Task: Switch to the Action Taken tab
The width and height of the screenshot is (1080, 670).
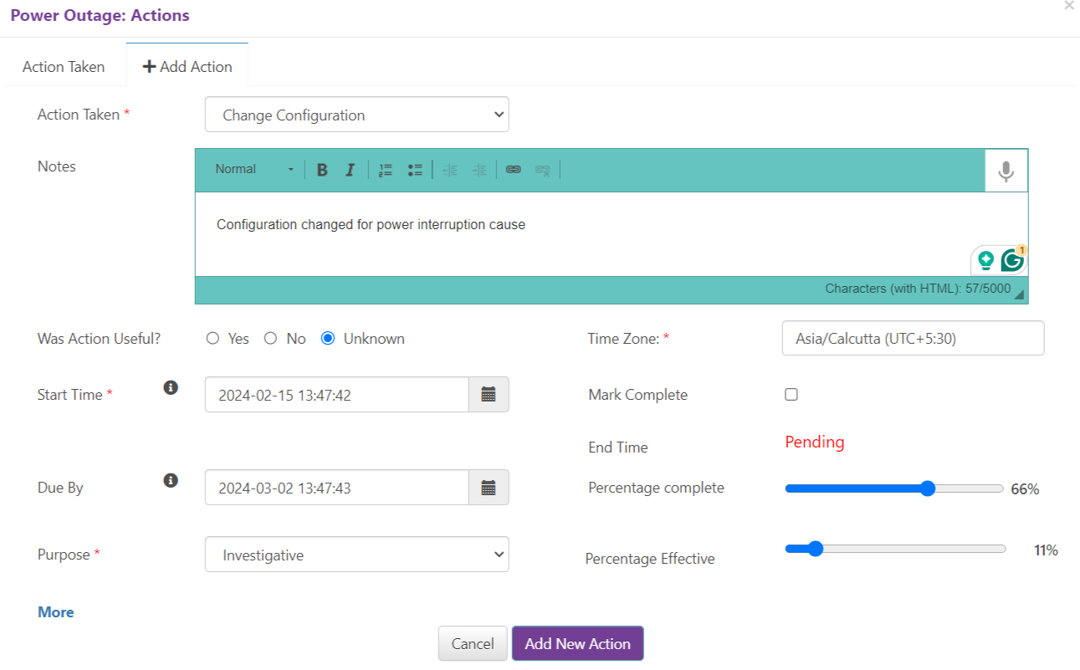Action: [64, 67]
